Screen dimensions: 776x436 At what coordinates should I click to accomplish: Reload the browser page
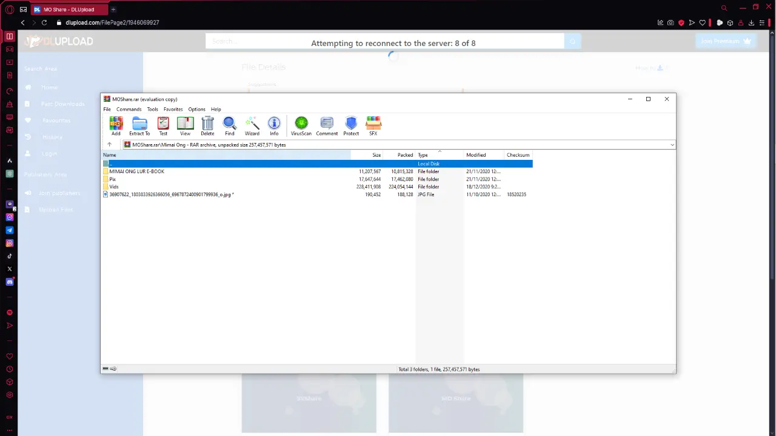click(x=44, y=22)
